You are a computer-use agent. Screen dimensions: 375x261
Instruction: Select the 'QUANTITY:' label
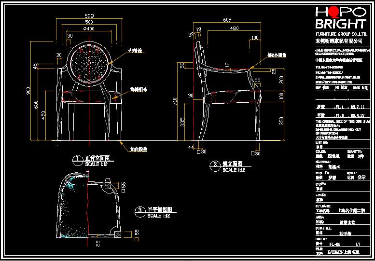[355, 151]
